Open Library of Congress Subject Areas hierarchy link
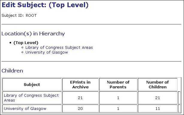 (x=59, y=48)
